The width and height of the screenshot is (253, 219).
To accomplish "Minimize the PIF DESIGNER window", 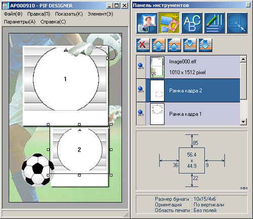I will pos(109,6).
